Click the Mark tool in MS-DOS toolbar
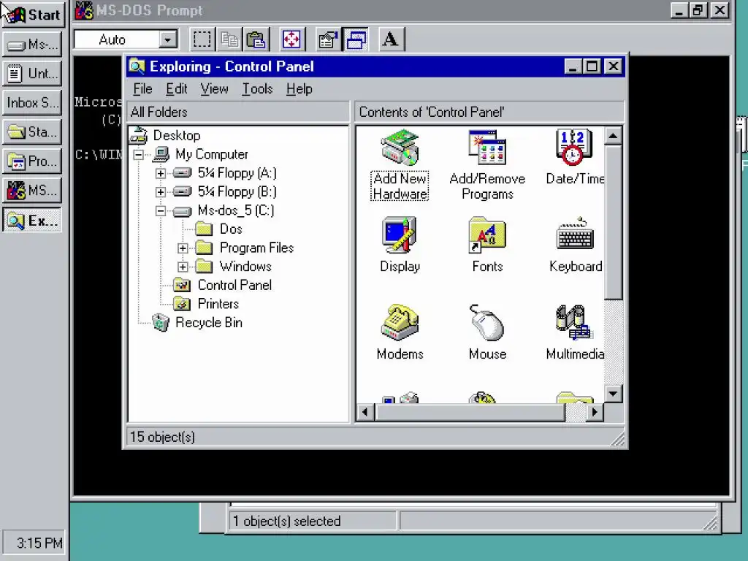Image resolution: width=748 pixels, height=561 pixels. click(x=202, y=39)
